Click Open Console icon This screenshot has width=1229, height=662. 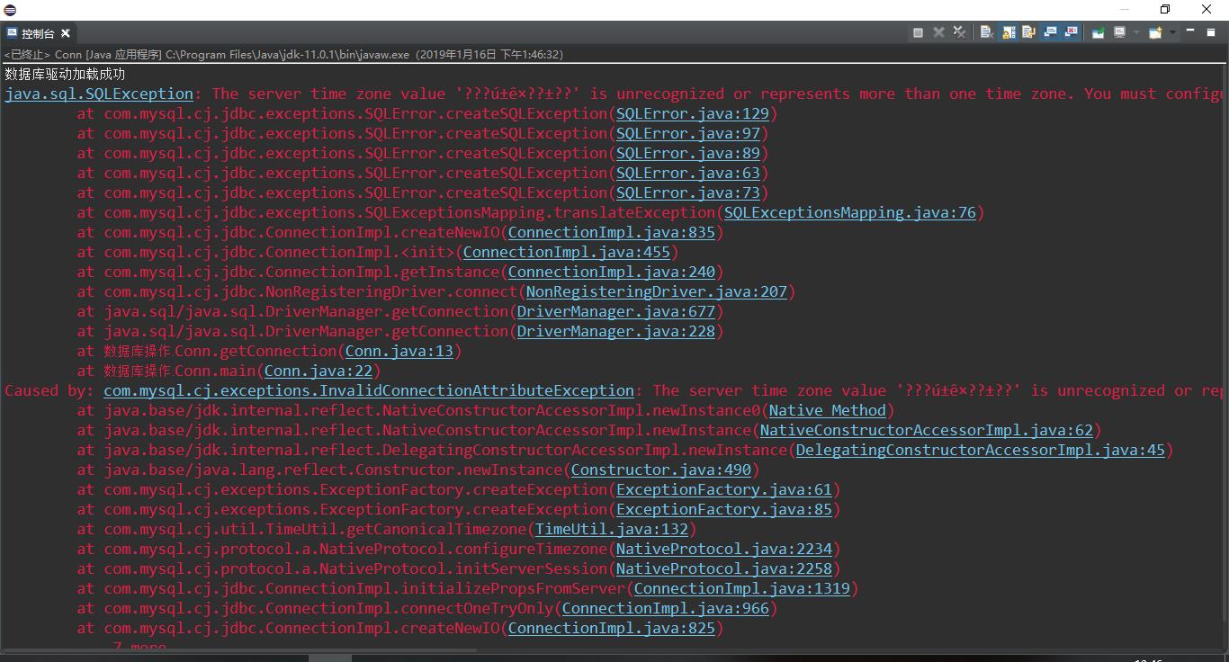[1155, 32]
